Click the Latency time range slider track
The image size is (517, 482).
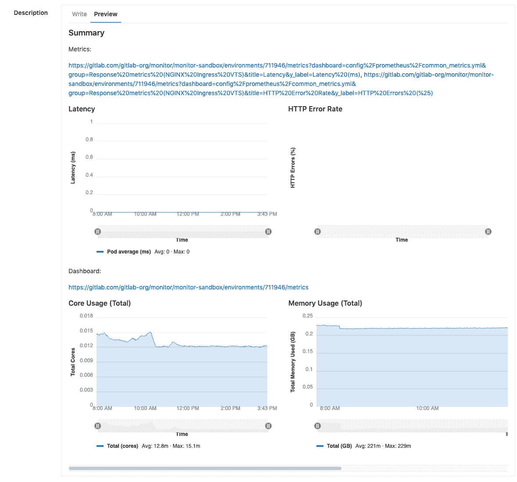(183, 231)
